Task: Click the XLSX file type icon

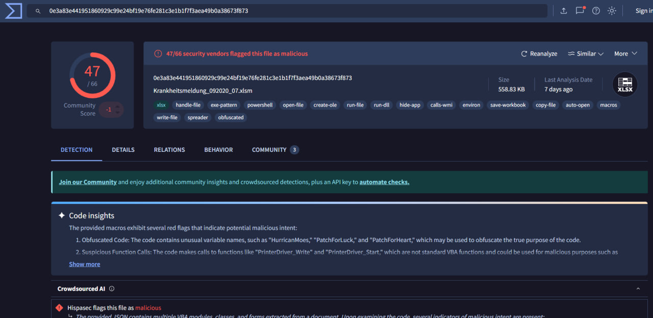Action: click(x=625, y=85)
